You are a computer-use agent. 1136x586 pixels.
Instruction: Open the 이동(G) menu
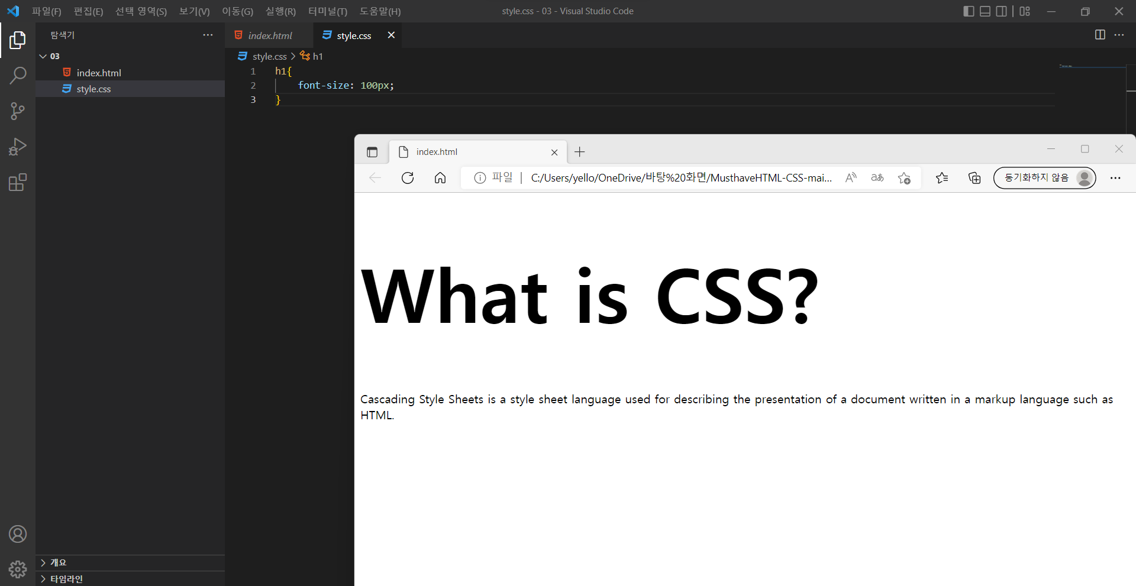237,11
